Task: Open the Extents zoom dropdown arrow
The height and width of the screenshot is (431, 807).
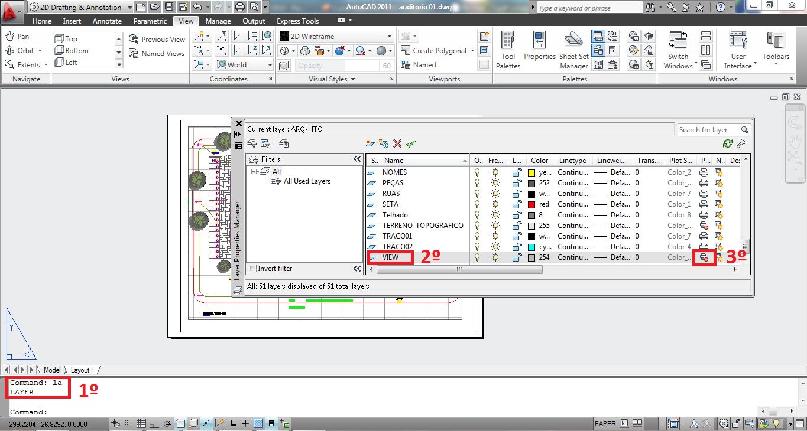Action: point(46,65)
